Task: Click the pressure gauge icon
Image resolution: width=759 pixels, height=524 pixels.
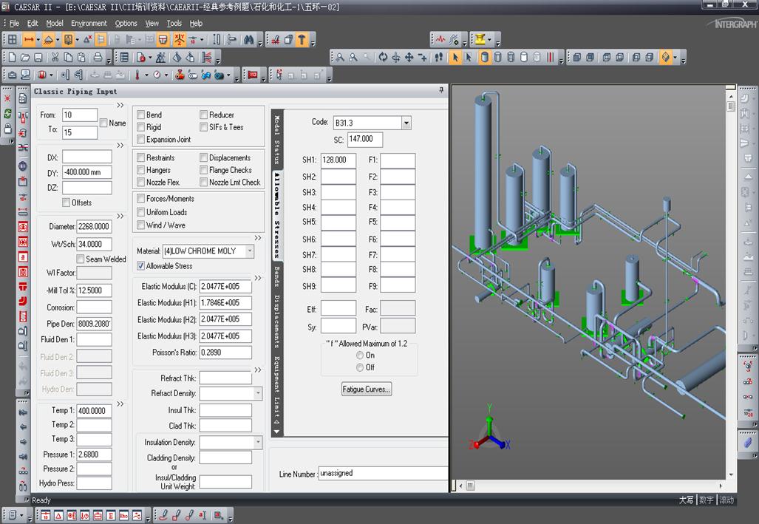Action: pos(157,75)
